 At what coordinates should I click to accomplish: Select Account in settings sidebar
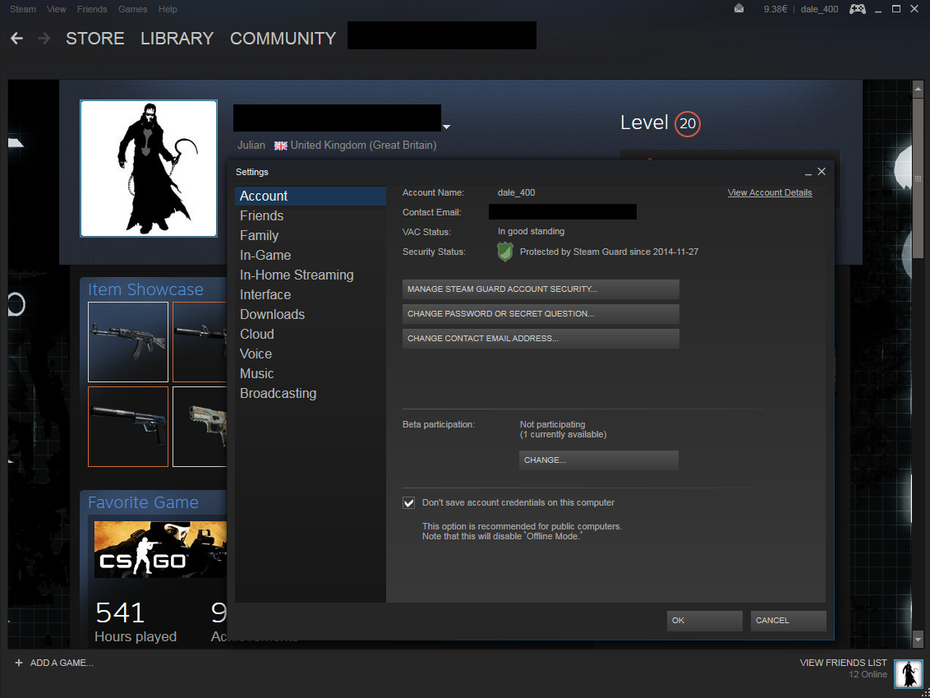tap(311, 196)
